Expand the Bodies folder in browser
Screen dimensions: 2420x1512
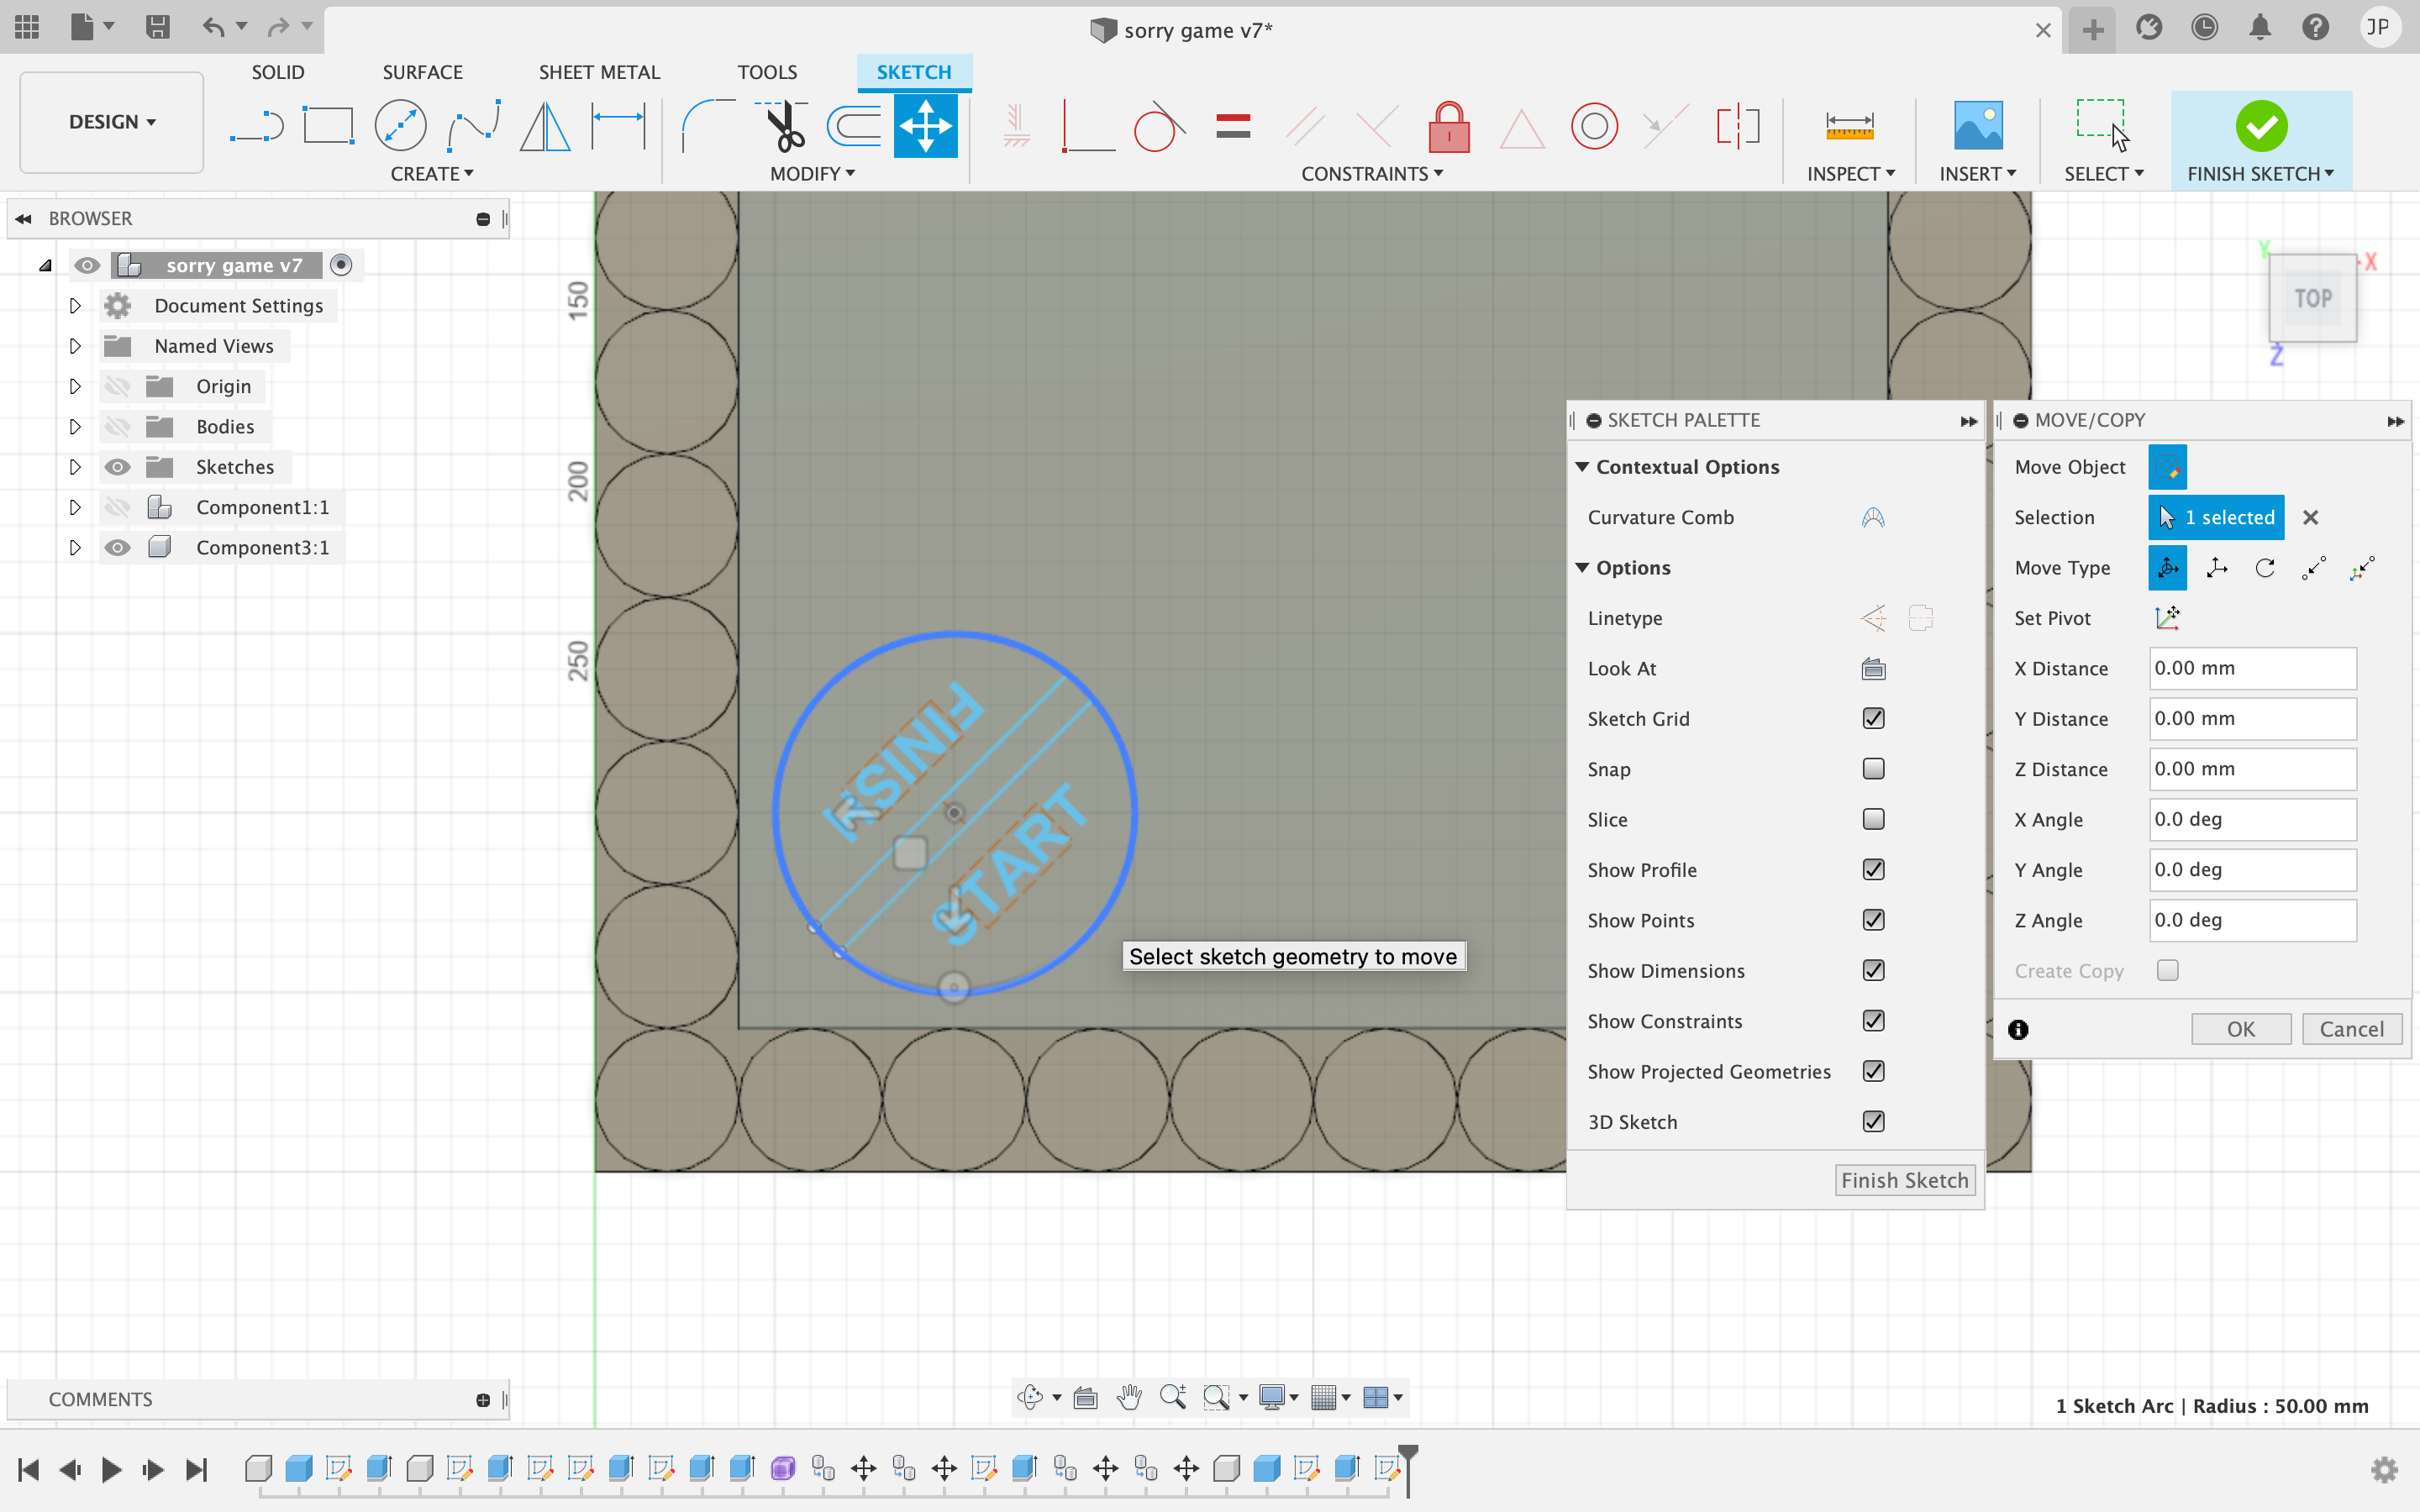tap(73, 425)
